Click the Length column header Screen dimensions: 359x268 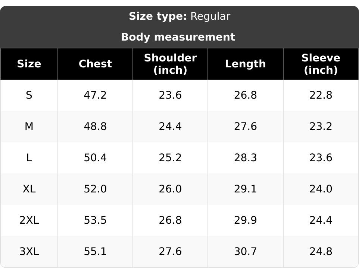tap(246, 64)
